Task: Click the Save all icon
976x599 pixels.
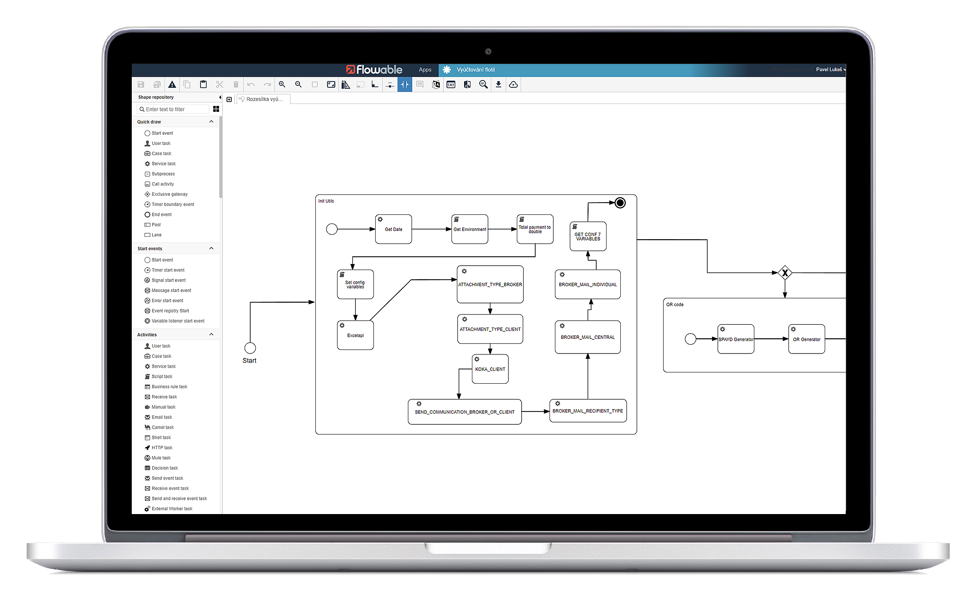Action: [x=157, y=84]
